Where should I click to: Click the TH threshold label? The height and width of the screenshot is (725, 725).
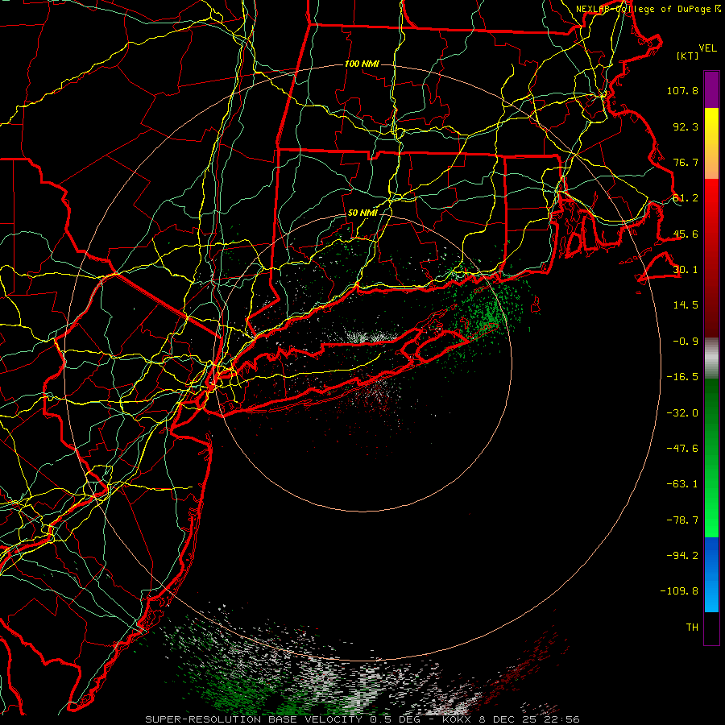click(692, 628)
